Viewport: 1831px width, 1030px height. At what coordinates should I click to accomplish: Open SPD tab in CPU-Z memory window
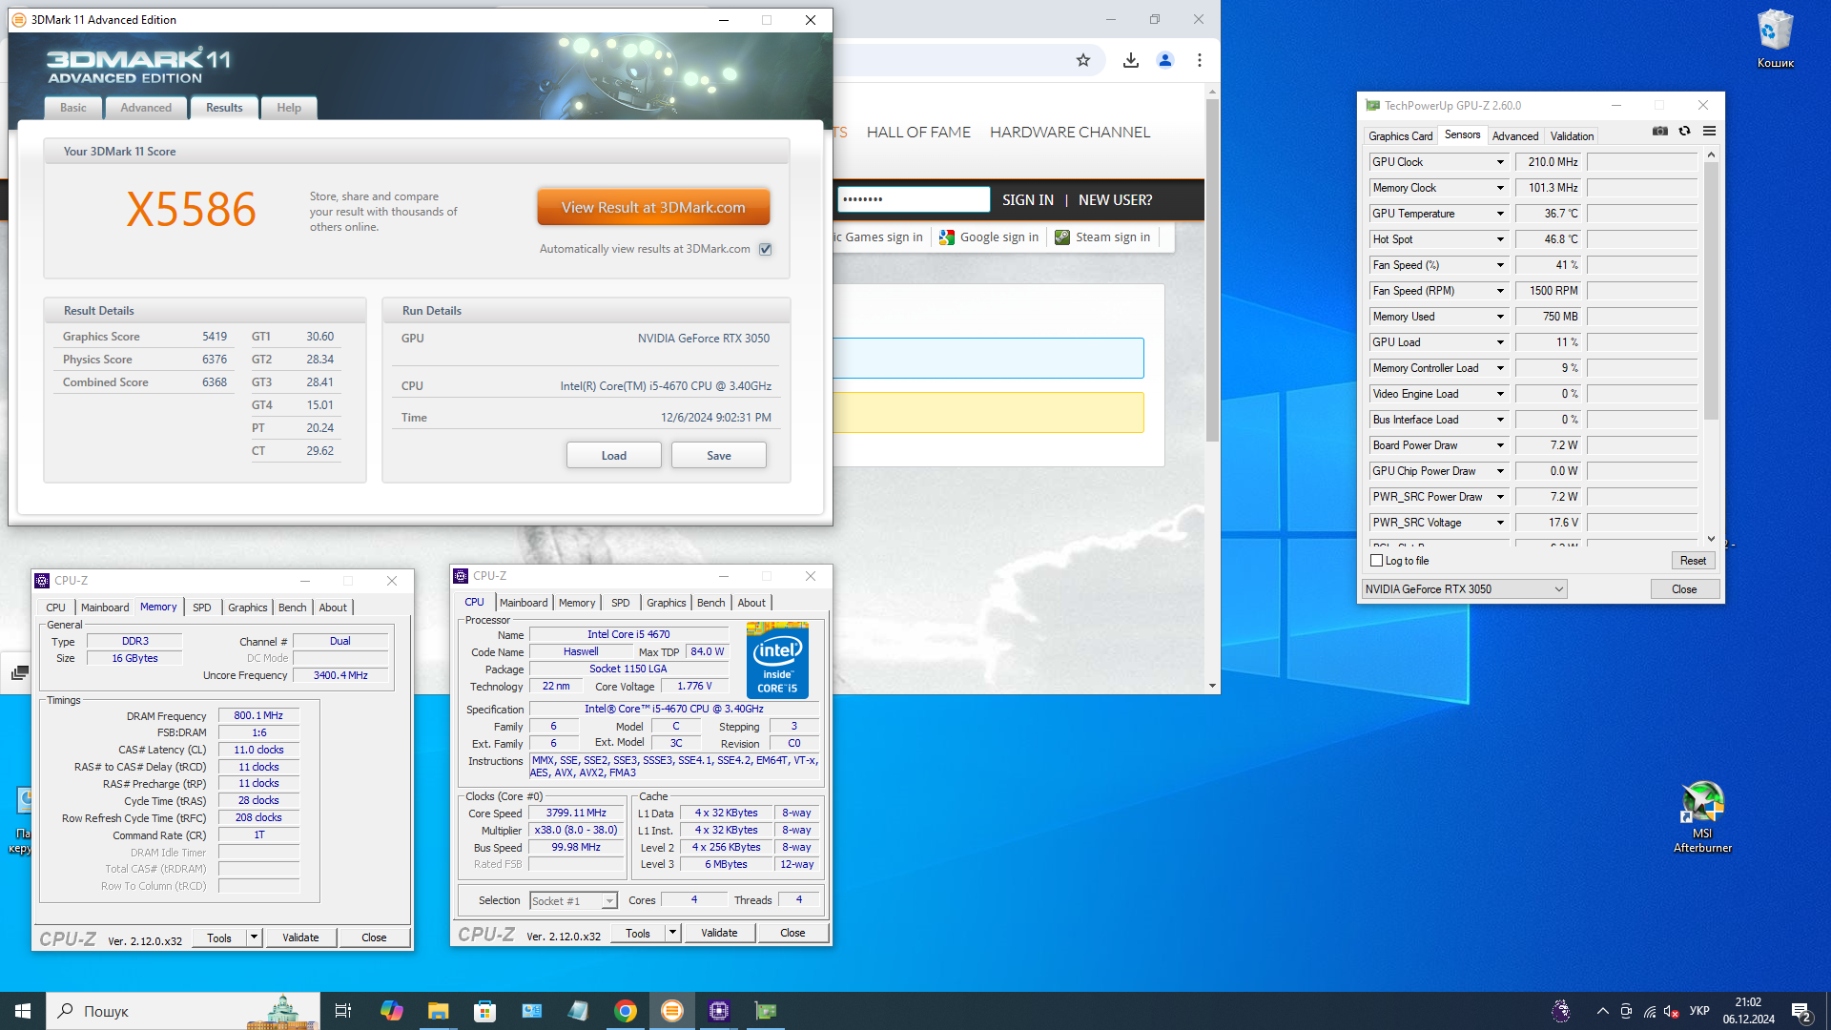pos(202,608)
